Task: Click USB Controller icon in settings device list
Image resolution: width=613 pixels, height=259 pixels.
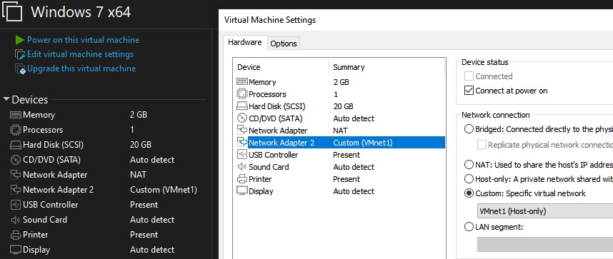Action: [x=242, y=154]
